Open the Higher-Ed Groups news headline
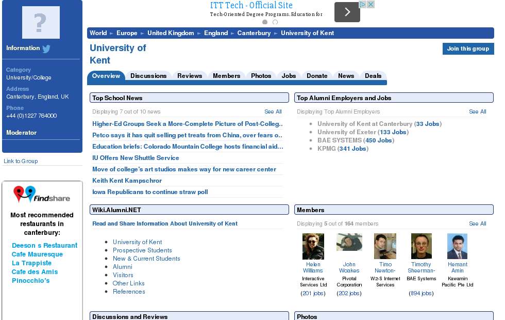This screenshot has height=320, width=505. (188, 124)
